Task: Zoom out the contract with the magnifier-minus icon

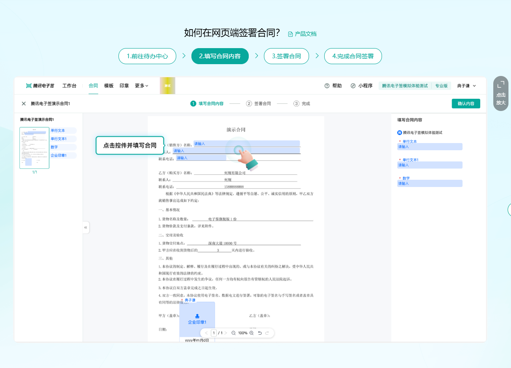Action: pyautogui.click(x=234, y=333)
